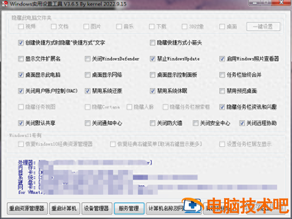292x219 pixels.
Task: Uncheck 禁用系统休眠 option
Action: (152, 91)
